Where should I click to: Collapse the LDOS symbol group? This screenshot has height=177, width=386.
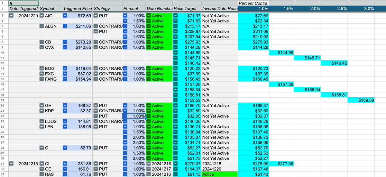(42, 121)
